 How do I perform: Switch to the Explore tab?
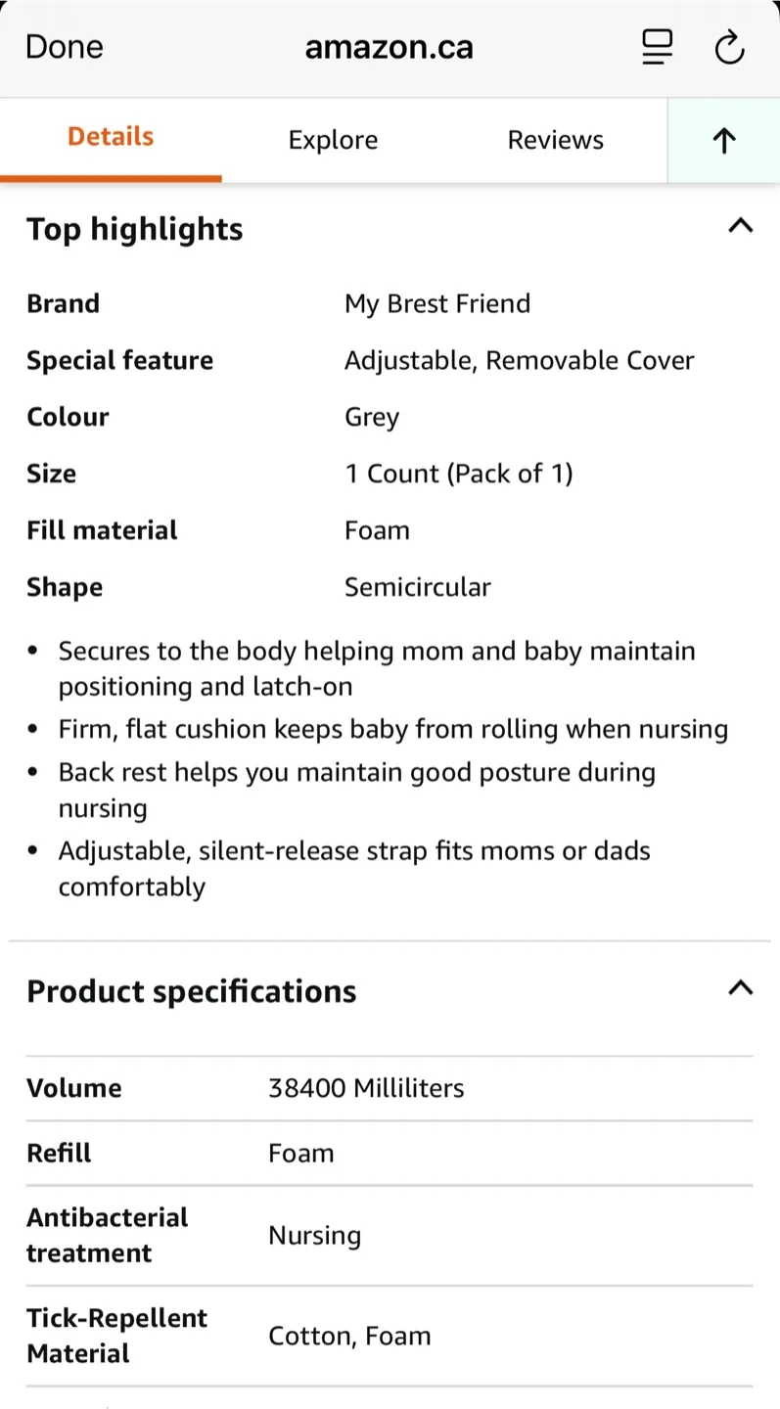[333, 140]
